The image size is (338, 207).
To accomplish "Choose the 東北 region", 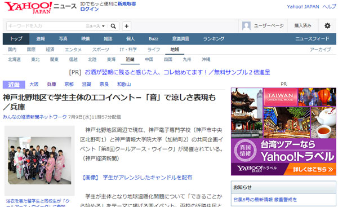I will point(35,59).
